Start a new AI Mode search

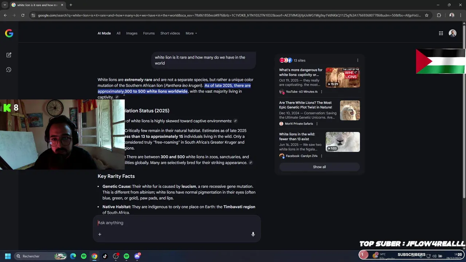click(x=9, y=55)
